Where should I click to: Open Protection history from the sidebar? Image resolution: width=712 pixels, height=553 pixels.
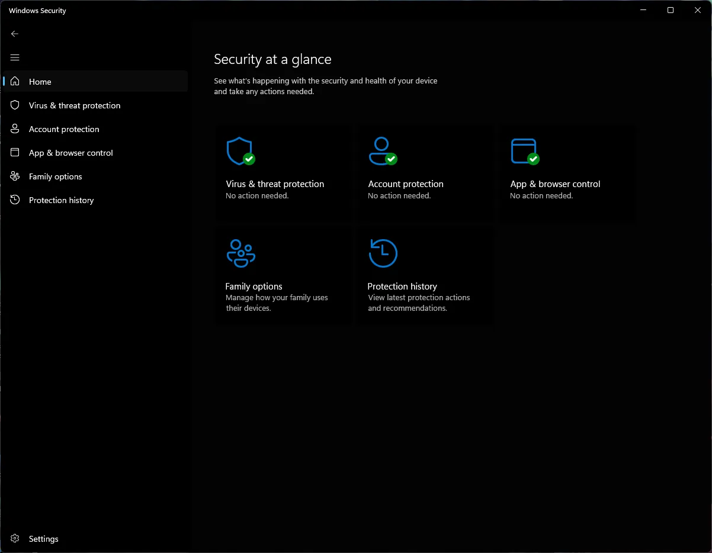[x=61, y=200]
